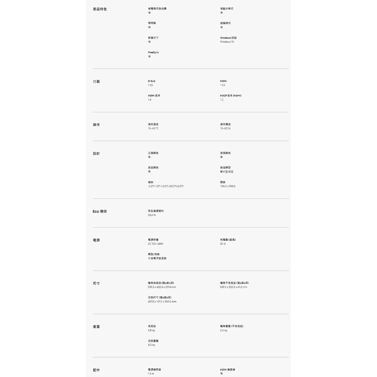Viewport: 377px width, 377px height.
Task: Click the 產品特色 section heading
Action: click(x=100, y=9)
